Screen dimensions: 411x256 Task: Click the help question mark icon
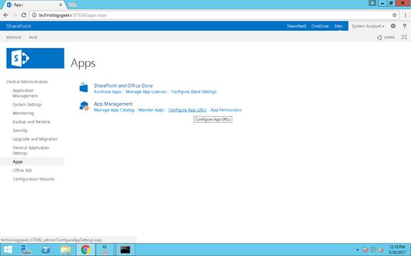(404, 26)
